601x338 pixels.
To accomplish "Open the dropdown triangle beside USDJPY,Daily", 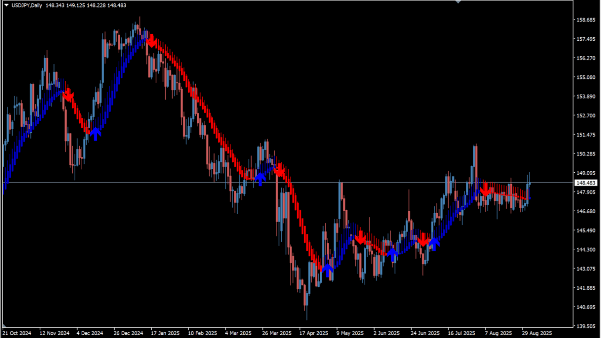I will pyautogui.click(x=7, y=5).
